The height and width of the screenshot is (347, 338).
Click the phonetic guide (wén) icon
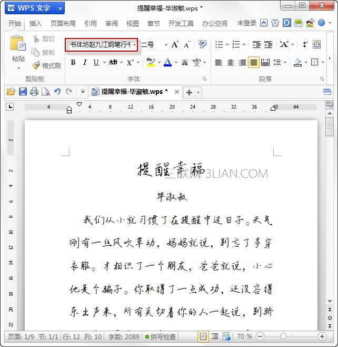click(196, 62)
